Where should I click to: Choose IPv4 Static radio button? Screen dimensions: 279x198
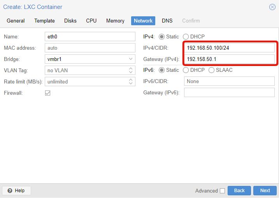point(161,37)
